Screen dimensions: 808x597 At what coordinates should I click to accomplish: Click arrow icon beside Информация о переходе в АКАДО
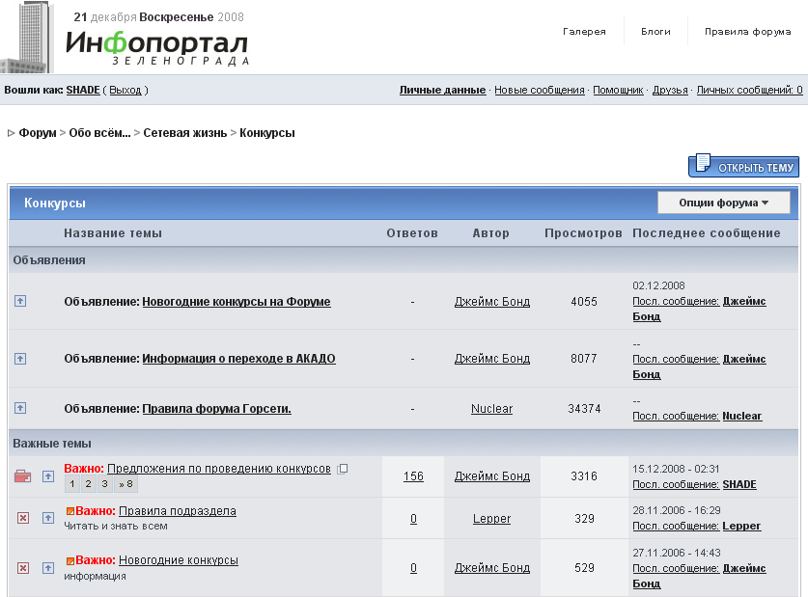tap(20, 358)
